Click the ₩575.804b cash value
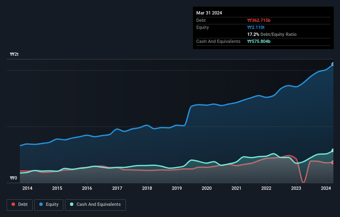Image resolution: width=340 pixels, height=217 pixels. tap(259, 41)
